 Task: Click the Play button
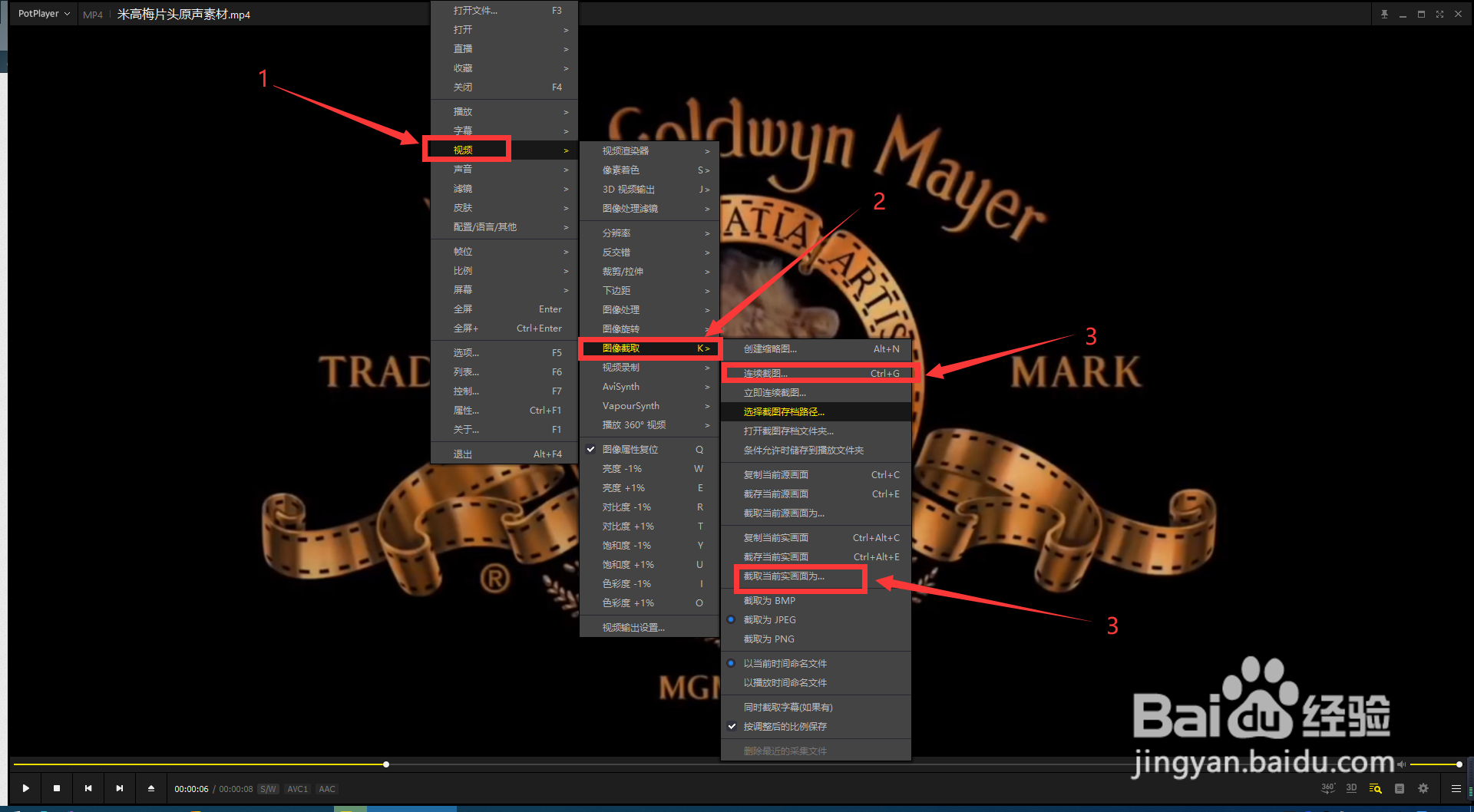pyautogui.click(x=26, y=788)
